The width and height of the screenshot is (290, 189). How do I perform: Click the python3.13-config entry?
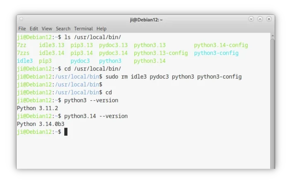pyautogui.click(x=161, y=53)
